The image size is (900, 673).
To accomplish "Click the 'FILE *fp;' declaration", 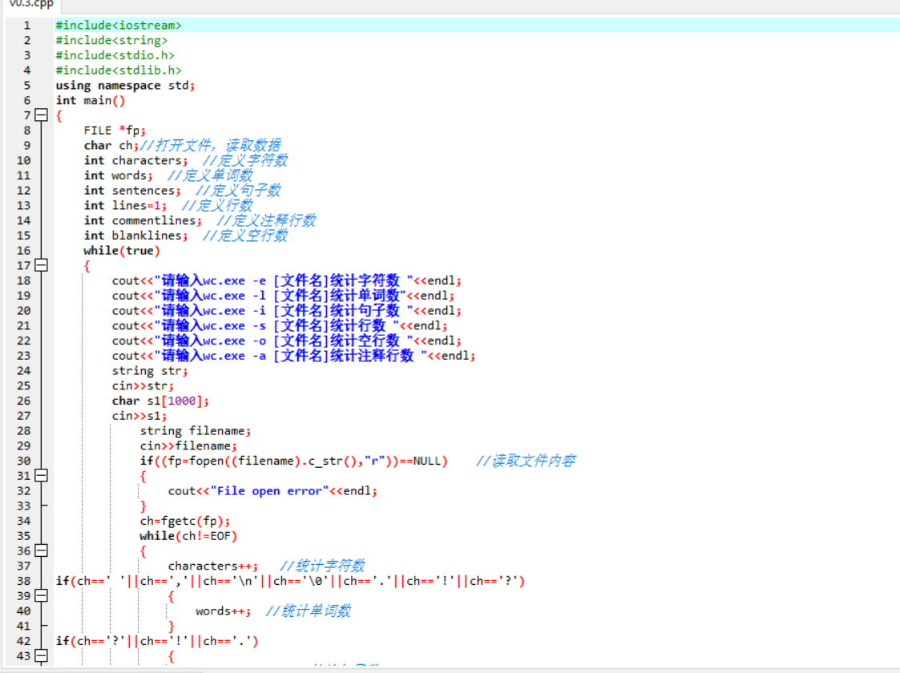I will [x=115, y=131].
